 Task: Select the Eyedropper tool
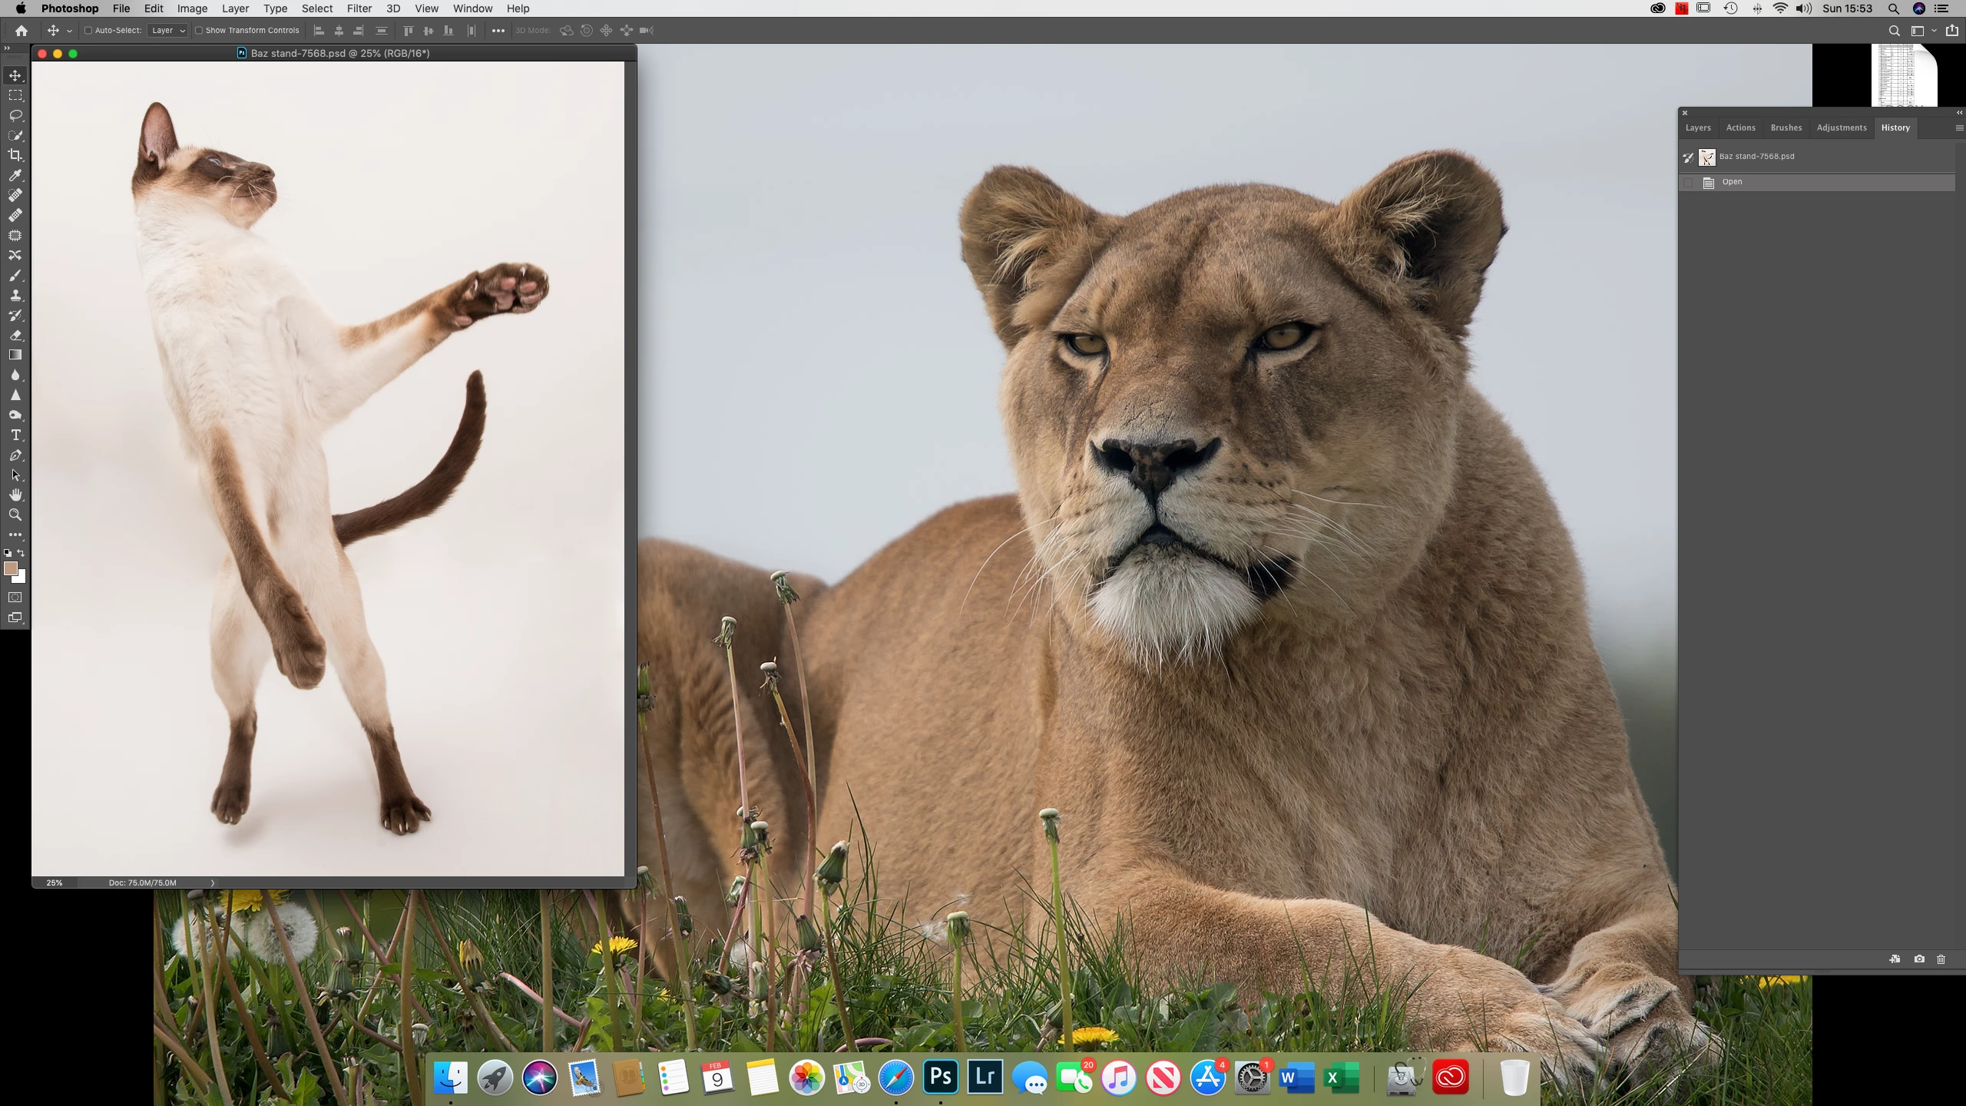[x=15, y=175]
